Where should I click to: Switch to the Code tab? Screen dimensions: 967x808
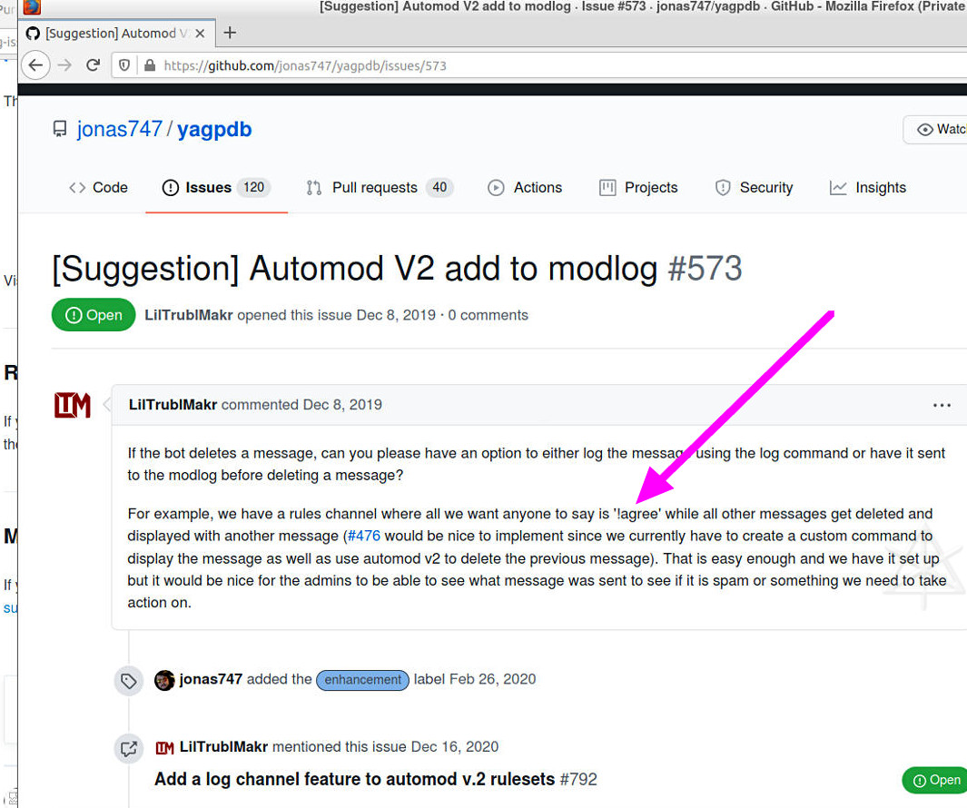[x=98, y=188]
